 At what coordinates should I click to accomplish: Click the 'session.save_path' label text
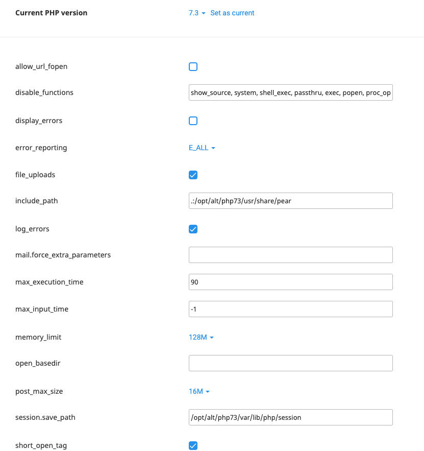coord(45,417)
